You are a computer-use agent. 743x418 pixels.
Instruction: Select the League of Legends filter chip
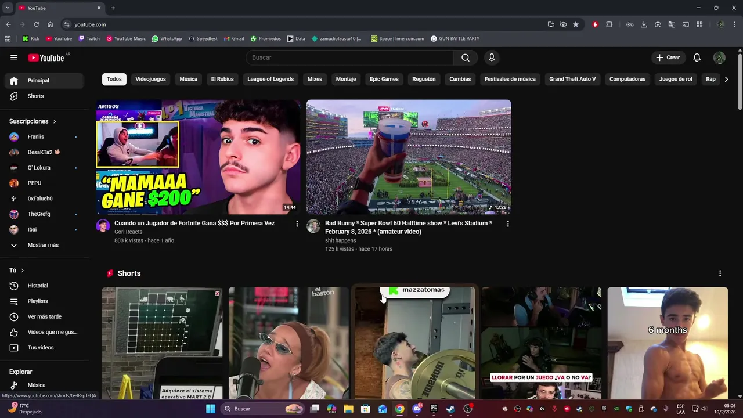click(270, 79)
